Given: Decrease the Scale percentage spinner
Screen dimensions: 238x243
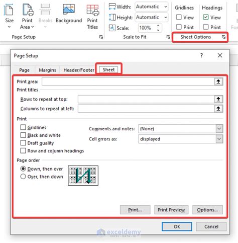Looking at the screenshot, I should pos(158,30).
